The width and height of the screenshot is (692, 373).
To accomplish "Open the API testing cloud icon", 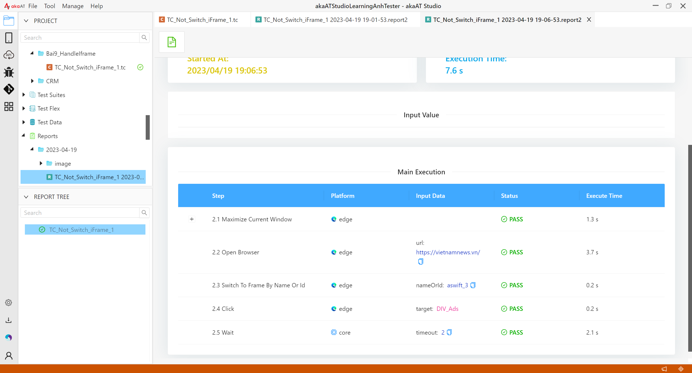I will 9,55.
